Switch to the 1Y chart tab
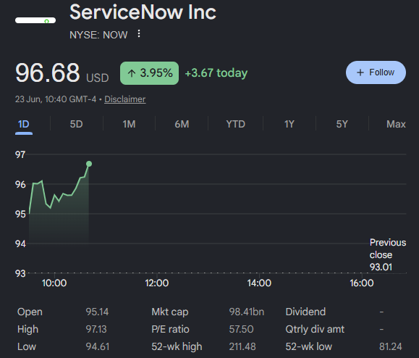 [289, 124]
